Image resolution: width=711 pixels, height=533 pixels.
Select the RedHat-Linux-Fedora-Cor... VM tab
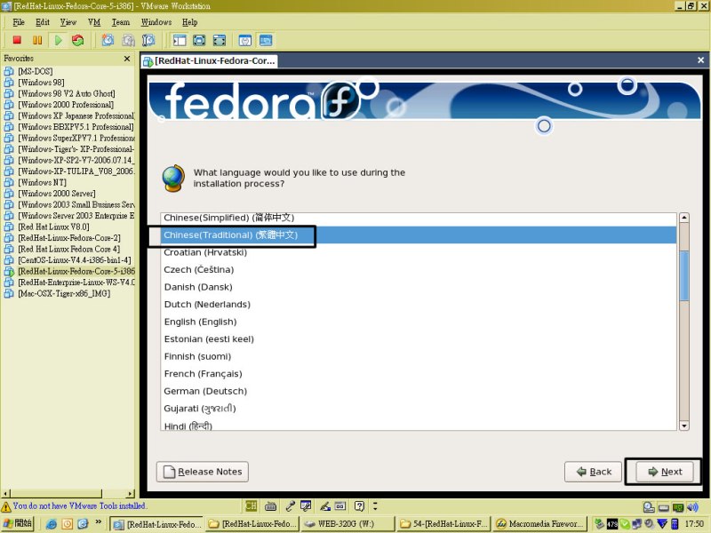pyautogui.click(x=209, y=61)
